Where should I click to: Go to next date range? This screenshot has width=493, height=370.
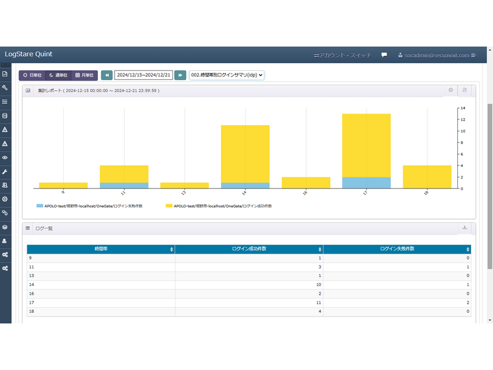coord(180,75)
